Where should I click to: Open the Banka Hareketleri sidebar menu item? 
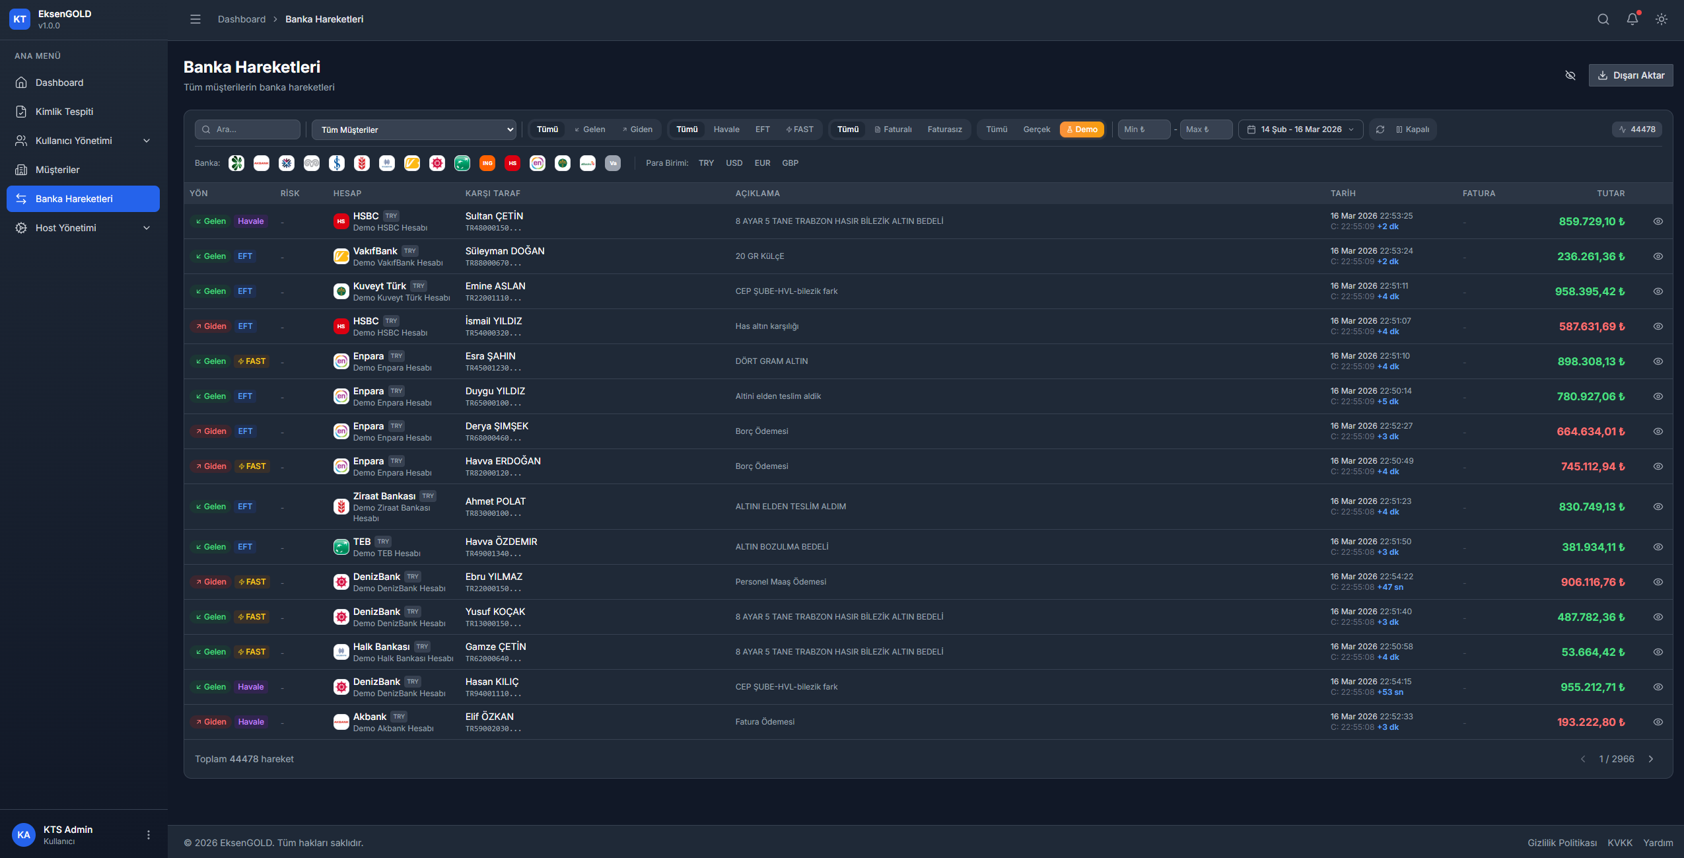coord(83,198)
